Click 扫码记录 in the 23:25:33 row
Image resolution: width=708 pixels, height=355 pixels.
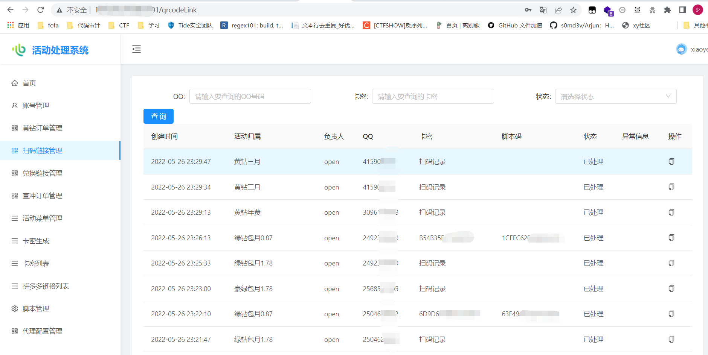coord(432,263)
